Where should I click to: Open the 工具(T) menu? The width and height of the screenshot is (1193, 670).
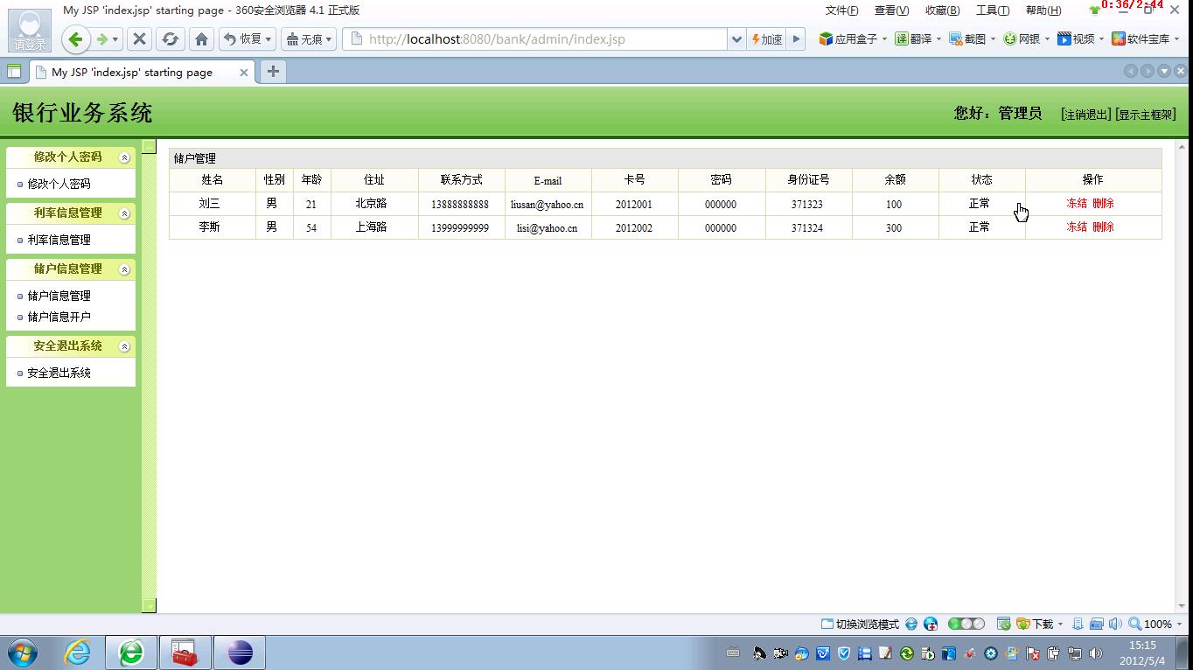[992, 10]
